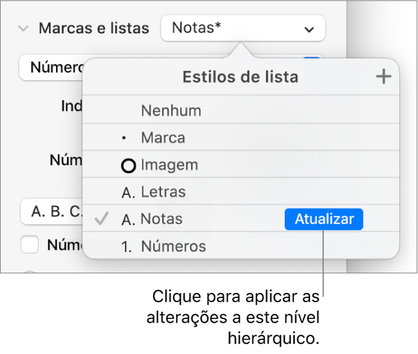Click the bullet dot icon beside Marca
The width and height of the screenshot is (418, 354).
point(125,138)
